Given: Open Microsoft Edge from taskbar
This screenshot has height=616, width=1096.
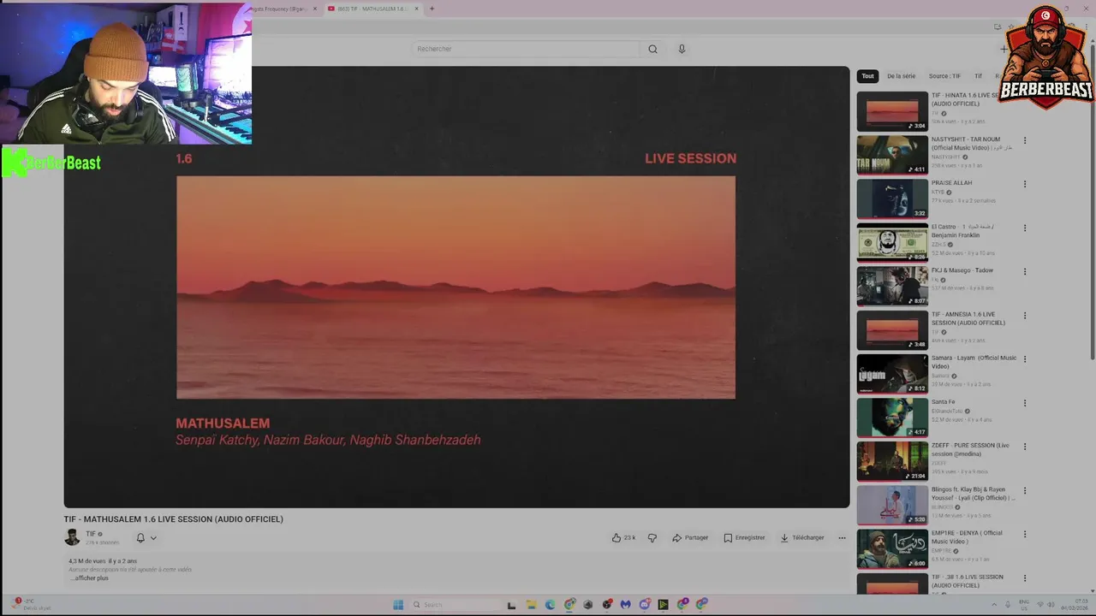Looking at the screenshot, I should point(550,605).
